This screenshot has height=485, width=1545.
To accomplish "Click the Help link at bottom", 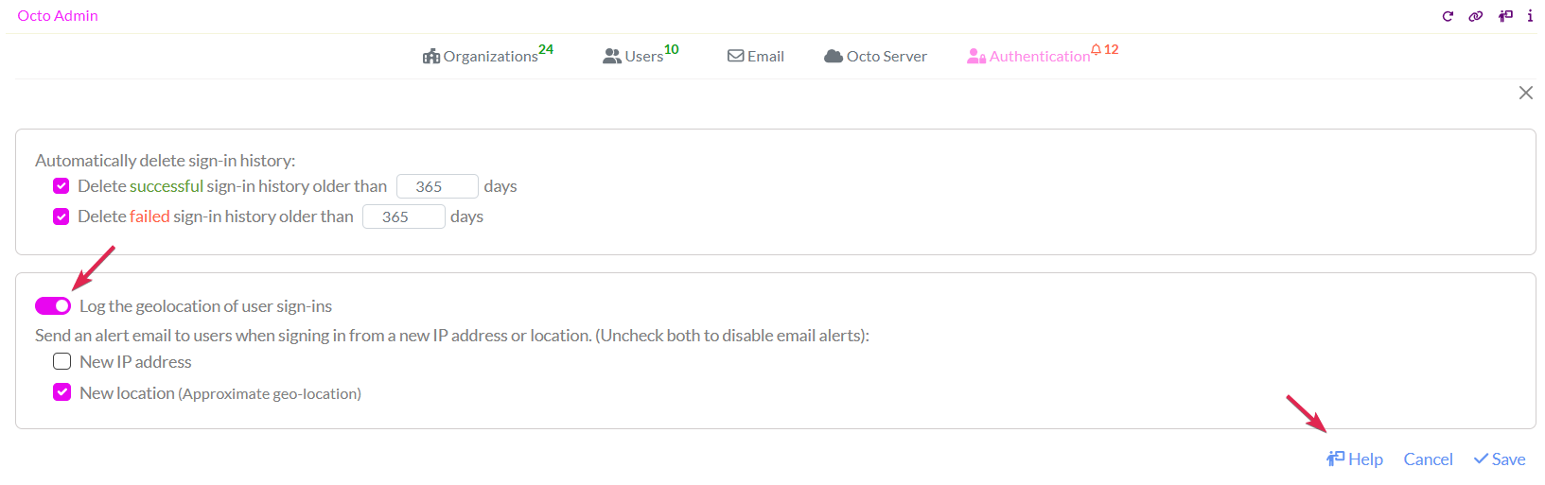I will [x=1355, y=459].
